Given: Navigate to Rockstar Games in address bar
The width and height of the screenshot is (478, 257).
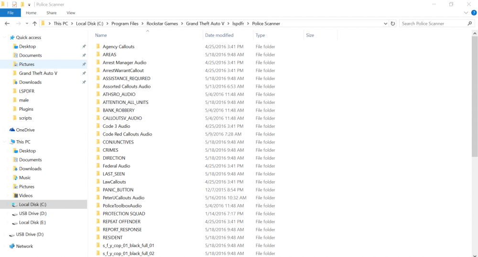Looking at the screenshot, I should [162, 23].
